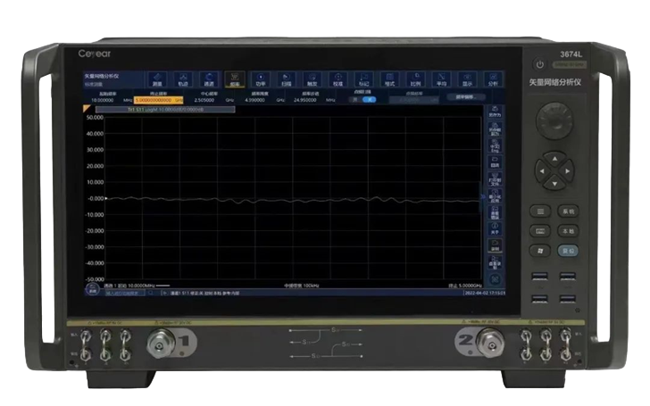The width and height of the screenshot is (650, 406).
Task: Open the 关于 (About) sidebar icon
Action: [x=495, y=228]
